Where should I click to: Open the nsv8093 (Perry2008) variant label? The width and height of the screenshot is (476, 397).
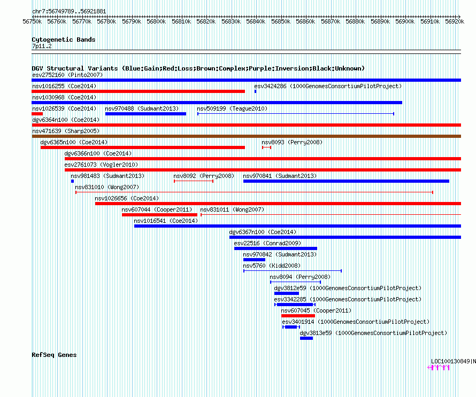292,142
